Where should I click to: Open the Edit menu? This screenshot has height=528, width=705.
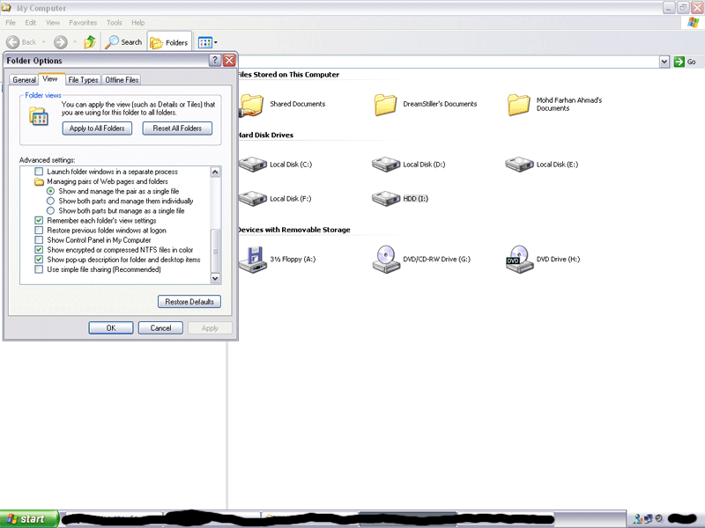tap(31, 23)
